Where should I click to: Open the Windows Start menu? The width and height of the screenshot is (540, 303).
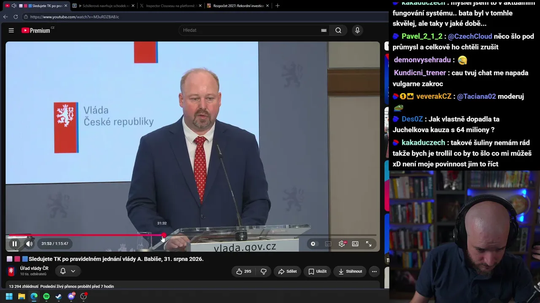pos(9,296)
